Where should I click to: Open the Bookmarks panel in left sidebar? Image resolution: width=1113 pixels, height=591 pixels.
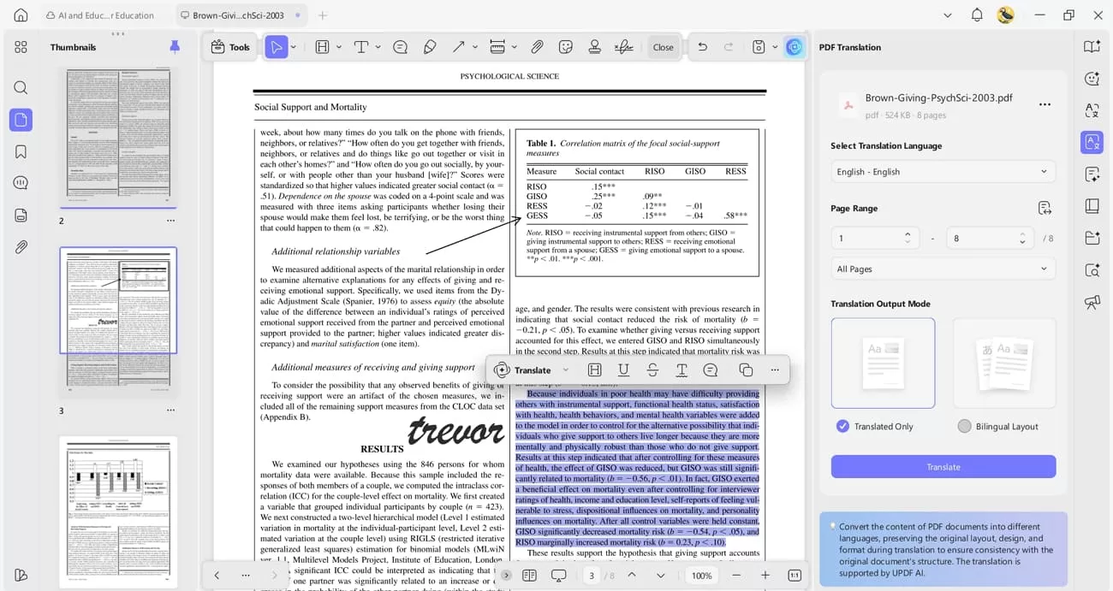tap(21, 151)
